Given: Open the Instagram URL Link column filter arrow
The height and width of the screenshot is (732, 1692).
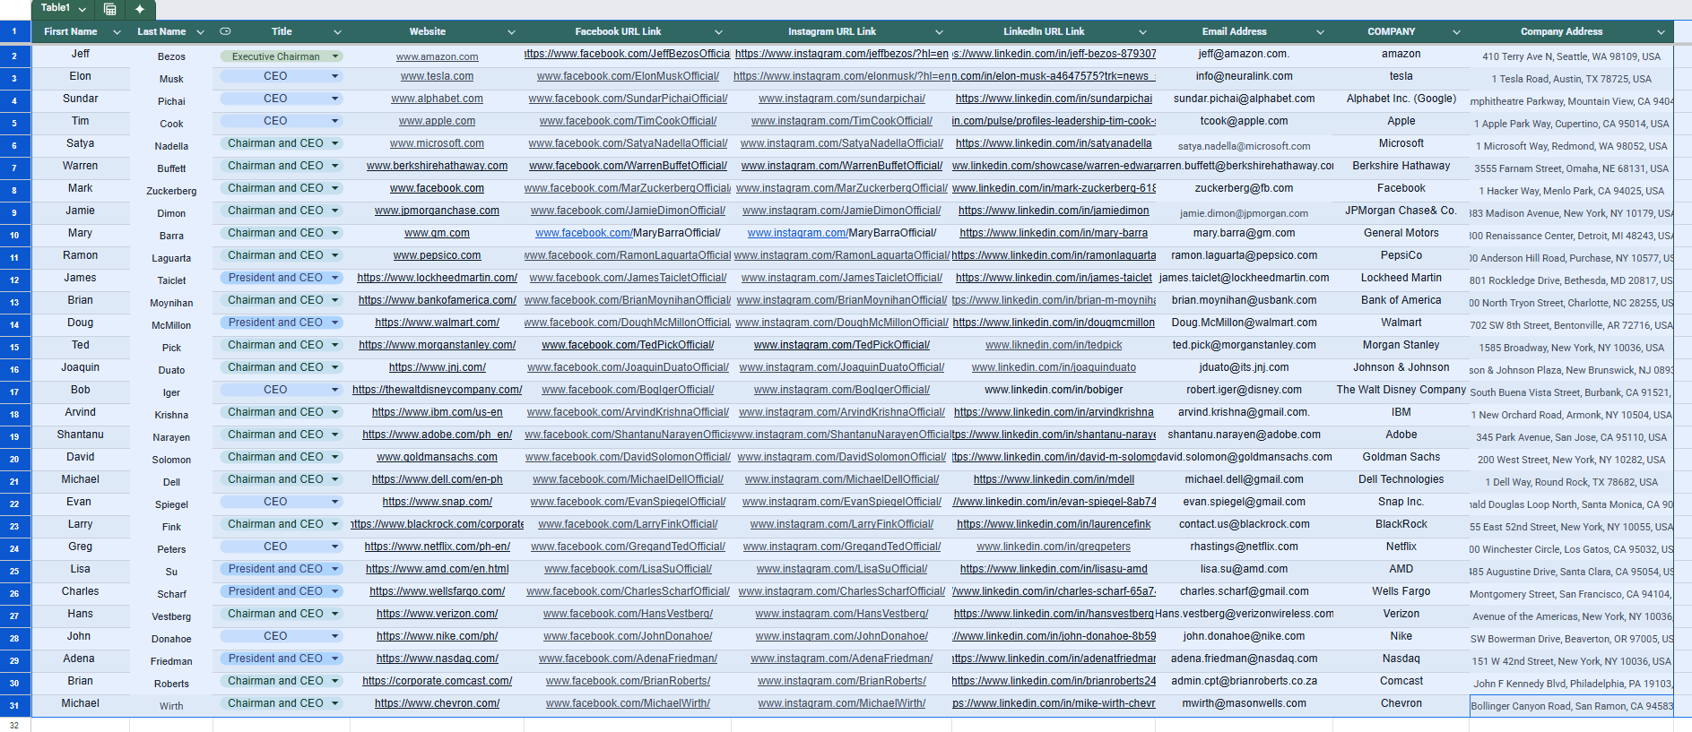Looking at the screenshot, I should pyautogui.click(x=939, y=32).
